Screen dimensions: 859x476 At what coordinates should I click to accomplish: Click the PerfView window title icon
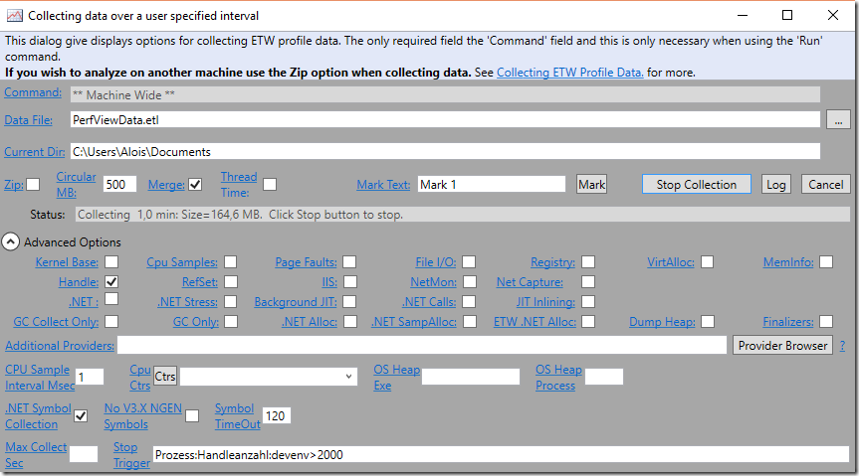[x=14, y=15]
